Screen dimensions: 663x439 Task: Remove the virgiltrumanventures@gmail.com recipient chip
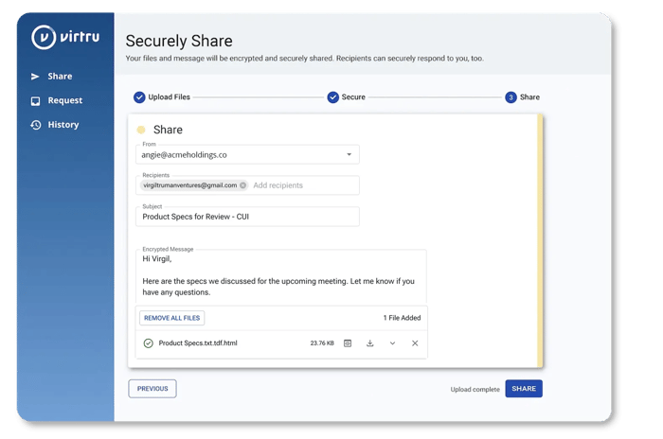[x=243, y=185]
